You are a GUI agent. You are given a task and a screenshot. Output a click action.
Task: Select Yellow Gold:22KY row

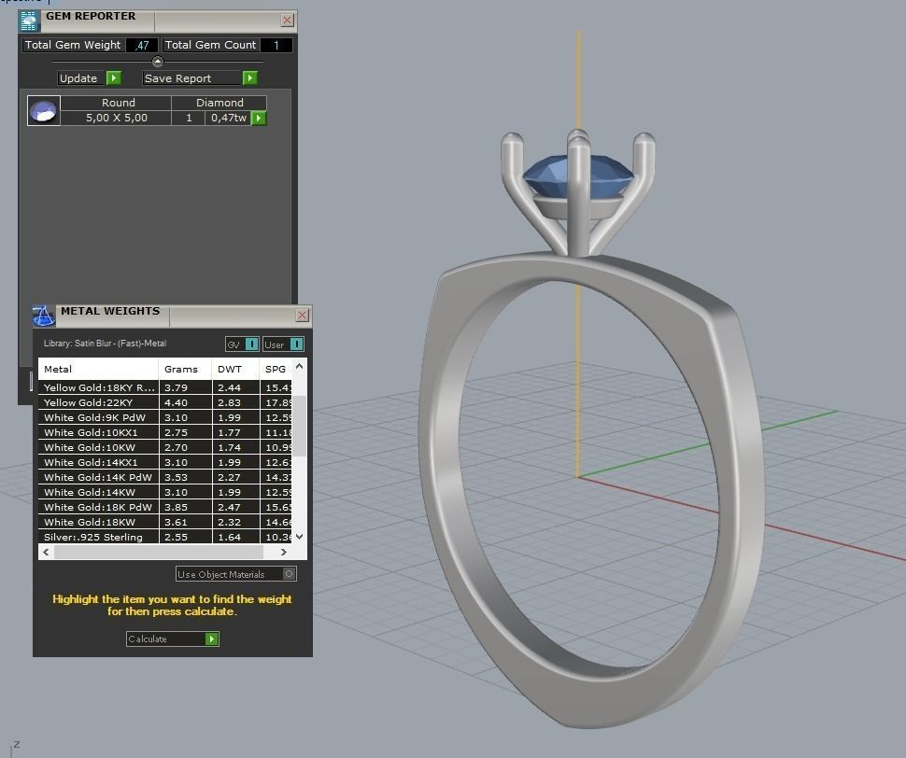point(165,402)
